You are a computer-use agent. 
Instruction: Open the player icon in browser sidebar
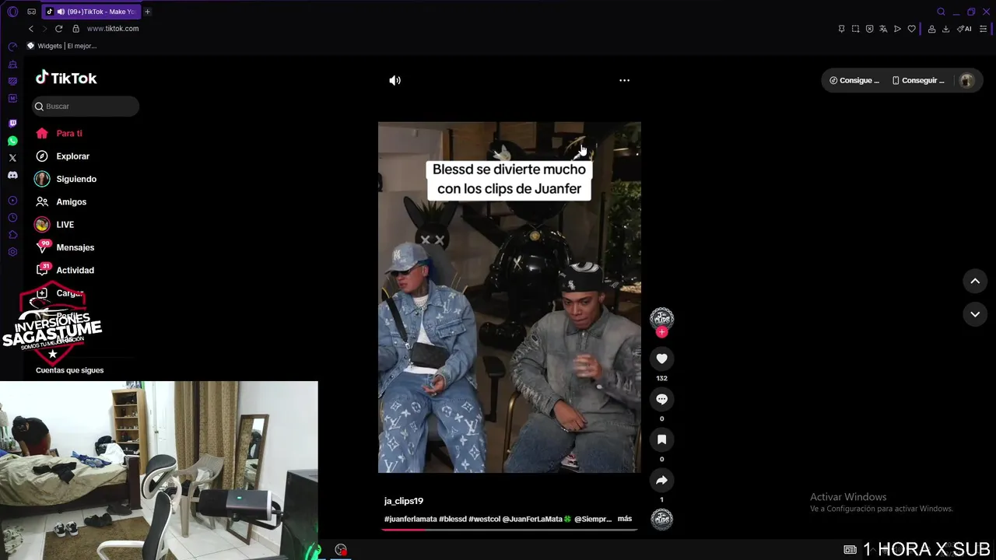coord(12,201)
